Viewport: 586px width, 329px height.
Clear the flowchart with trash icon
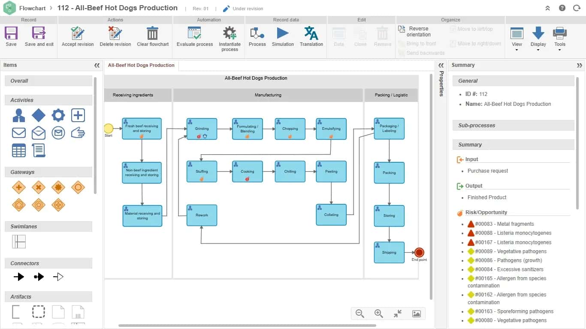[x=153, y=33]
